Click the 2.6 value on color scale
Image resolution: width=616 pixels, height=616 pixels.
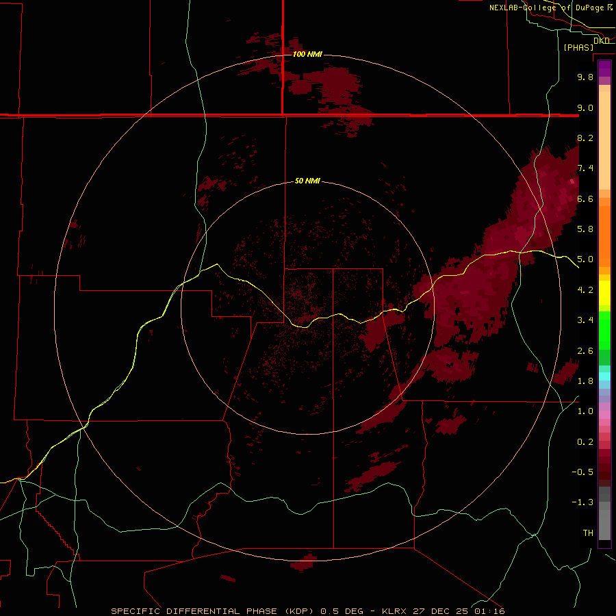click(x=585, y=351)
